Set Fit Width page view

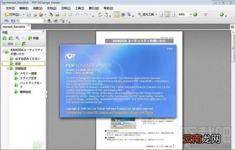174,14
